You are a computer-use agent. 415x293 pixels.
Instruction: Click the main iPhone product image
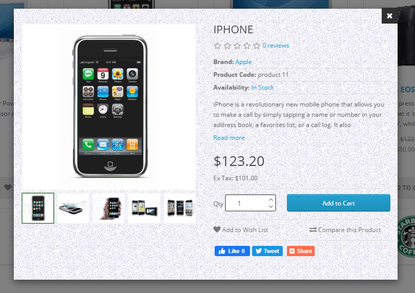point(109,107)
